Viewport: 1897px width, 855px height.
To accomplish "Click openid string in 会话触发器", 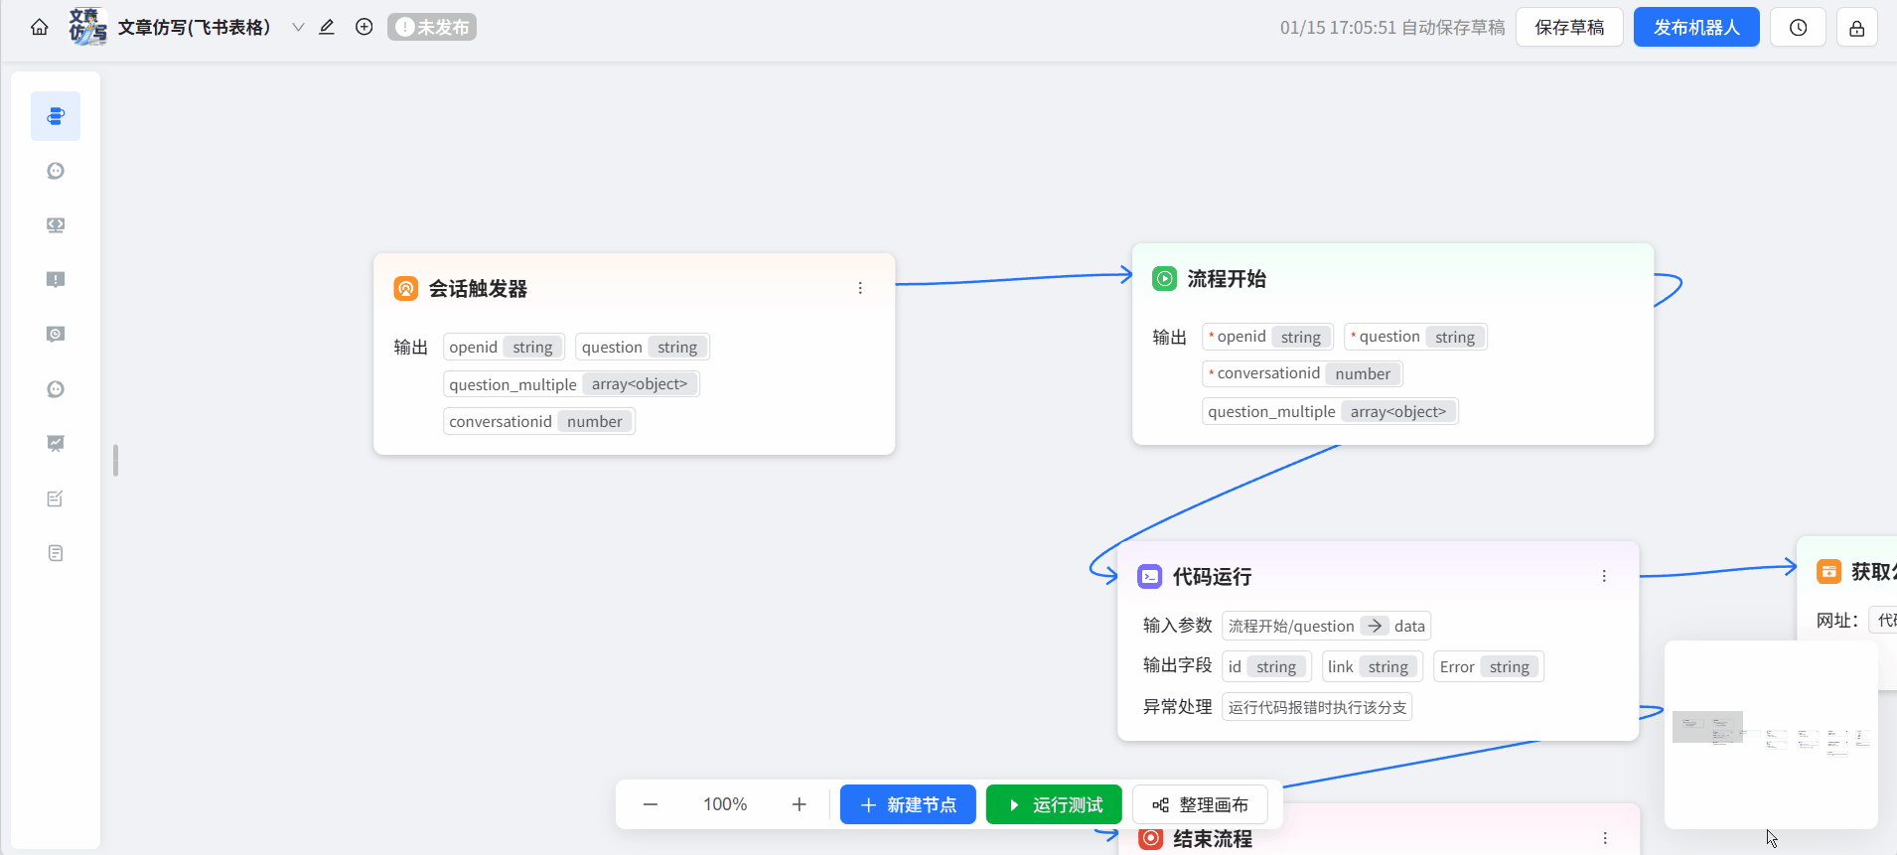I will [x=505, y=347].
